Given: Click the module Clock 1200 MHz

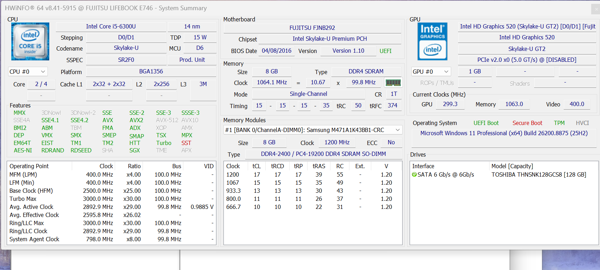Looking at the screenshot, I should coord(337,143).
